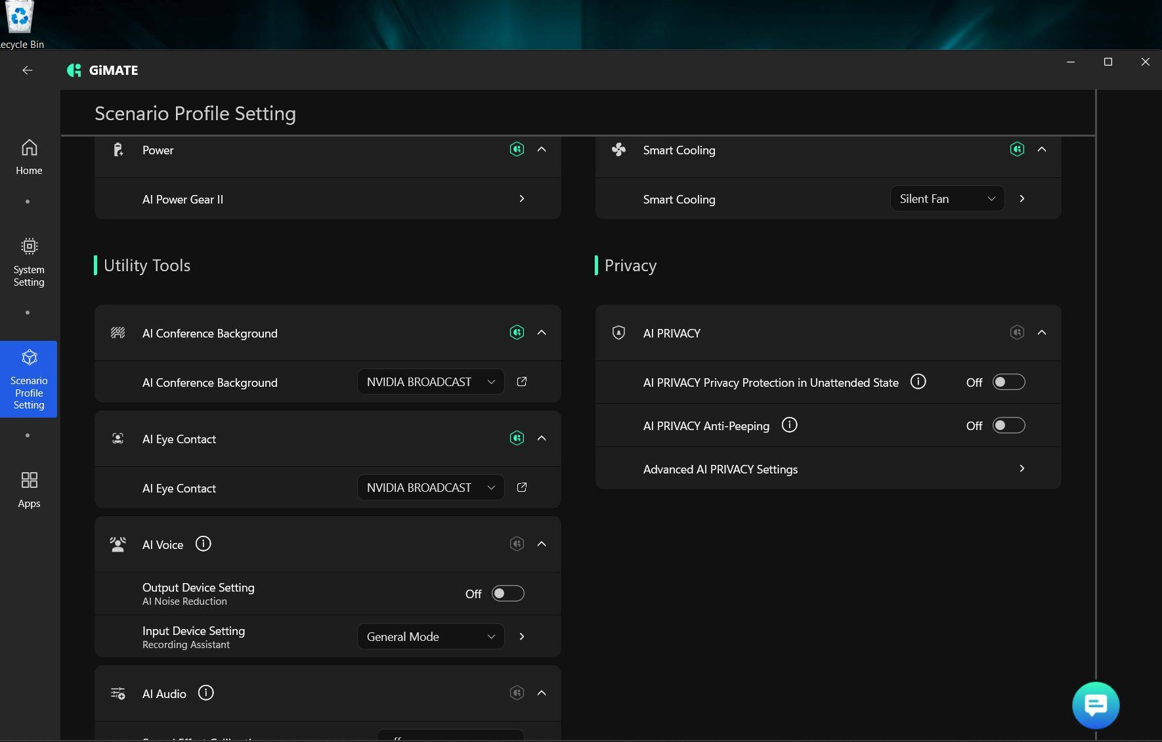Open external link for AI Conference Background
Viewport: 1162px width, 742px height.
coord(522,382)
